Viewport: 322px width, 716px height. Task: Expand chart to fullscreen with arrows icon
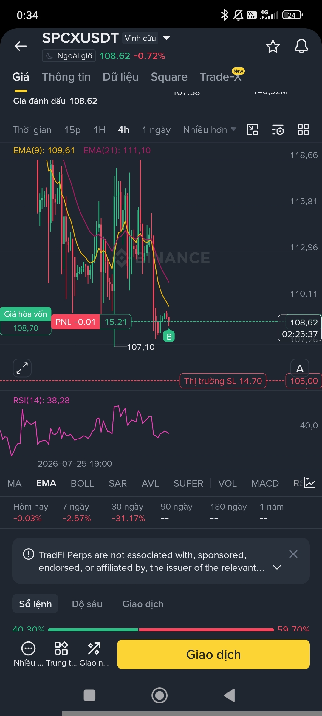22,368
